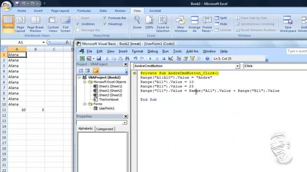Toggle the Headings checkbox
Screen dimensions: 307x172
105,24
